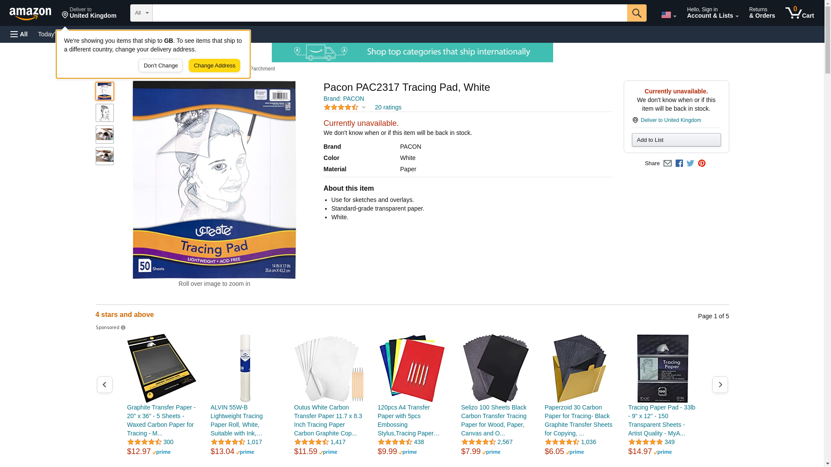Open the All hamburger menu
This screenshot has width=831, height=467.
click(x=19, y=34)
